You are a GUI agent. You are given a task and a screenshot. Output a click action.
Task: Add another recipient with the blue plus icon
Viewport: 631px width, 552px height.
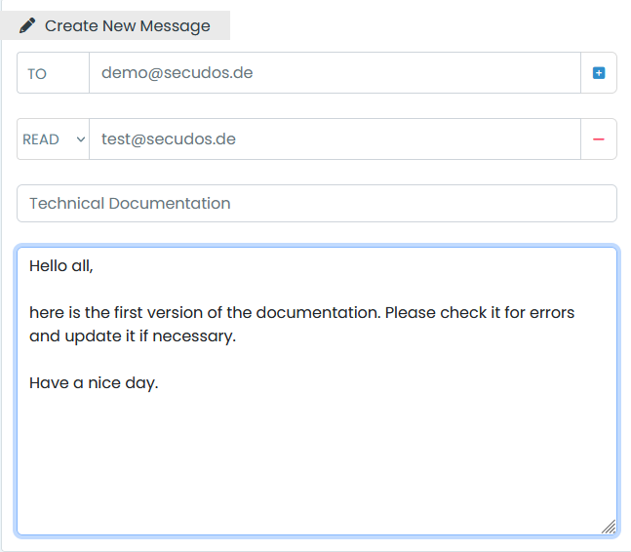coord(599,73)
